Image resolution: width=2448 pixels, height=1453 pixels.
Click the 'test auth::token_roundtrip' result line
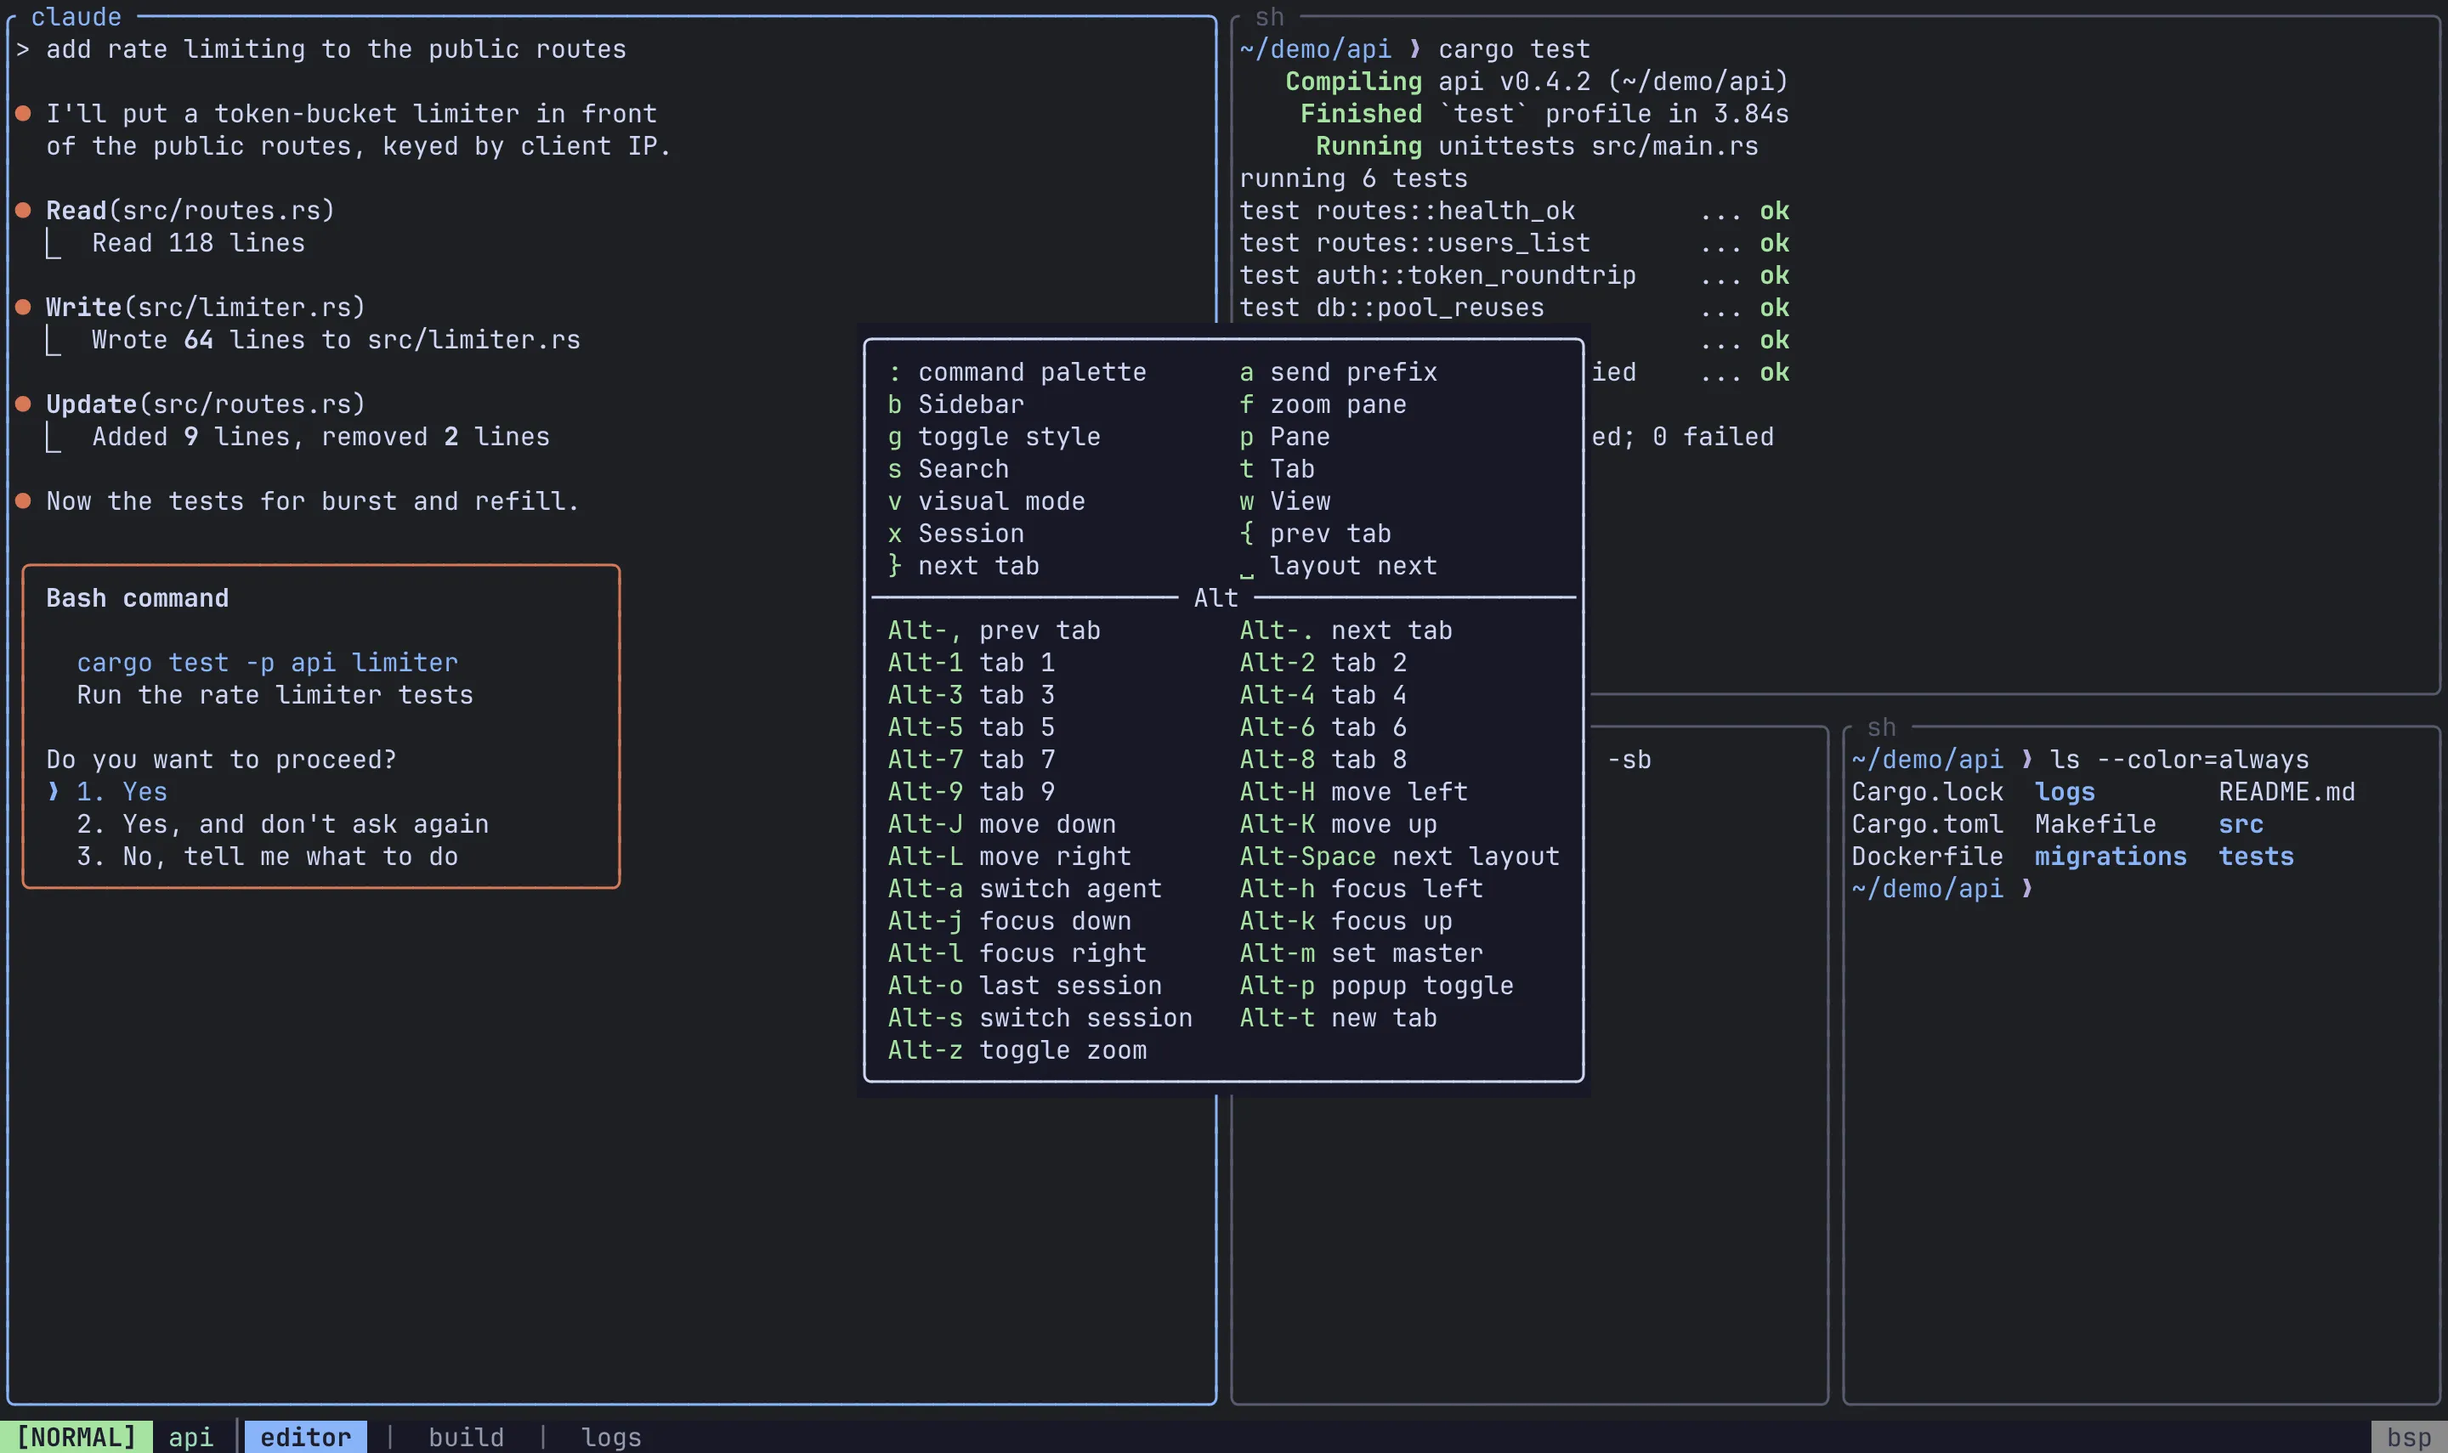tap(1514, 275)
